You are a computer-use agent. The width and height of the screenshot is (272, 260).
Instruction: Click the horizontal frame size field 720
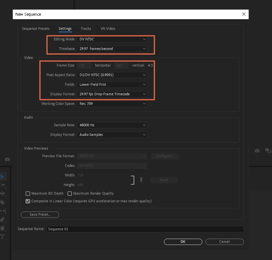coord(84,65)
